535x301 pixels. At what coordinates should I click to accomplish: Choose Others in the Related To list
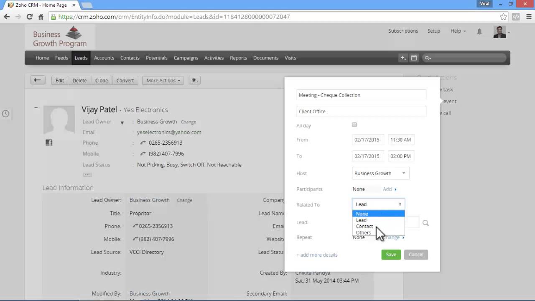[379, 232]
